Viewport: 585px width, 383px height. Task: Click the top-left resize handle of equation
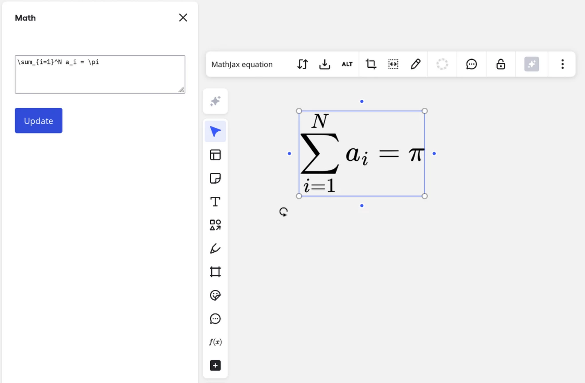pyautogui.click(x=299, y=111)
